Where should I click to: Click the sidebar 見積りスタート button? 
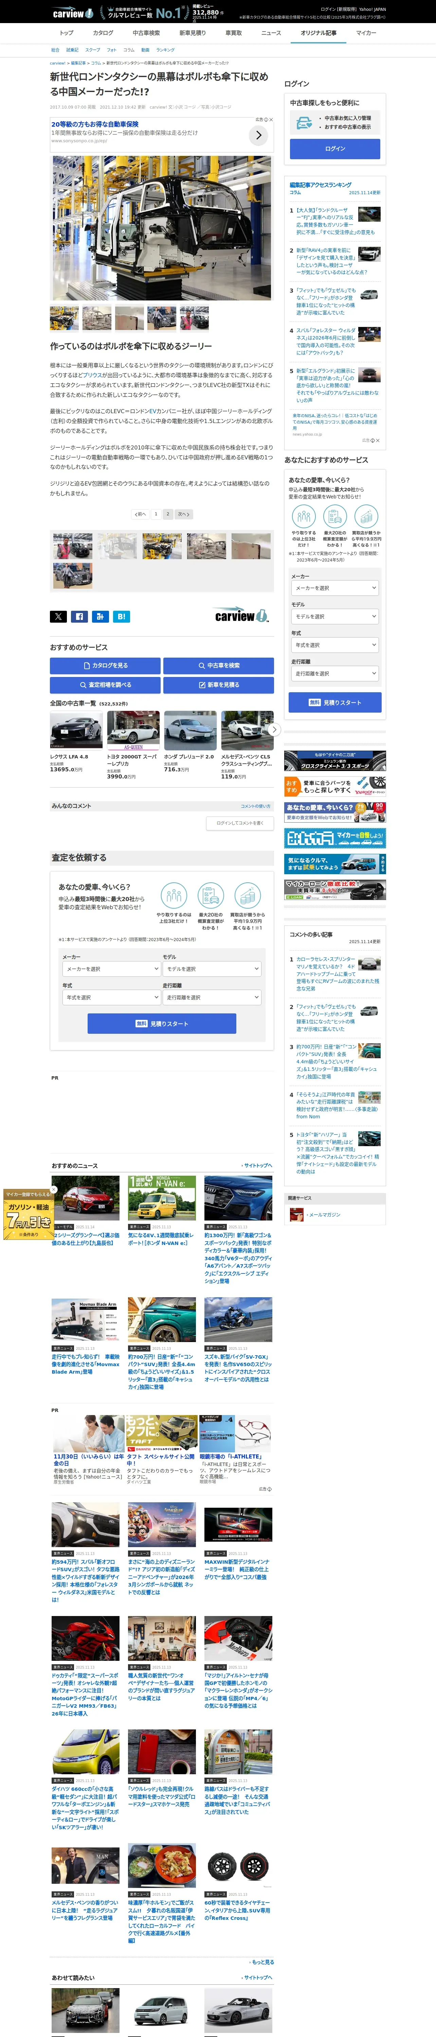(335, 702)
